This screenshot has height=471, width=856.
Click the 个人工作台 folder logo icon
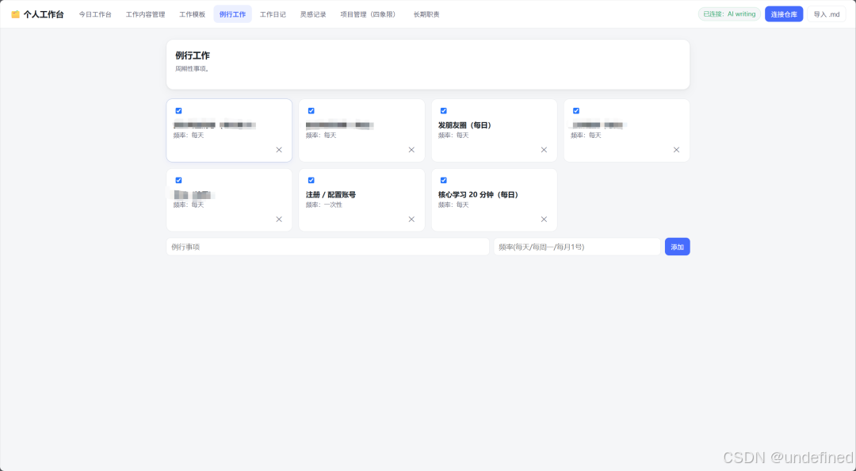click(15, 15)
